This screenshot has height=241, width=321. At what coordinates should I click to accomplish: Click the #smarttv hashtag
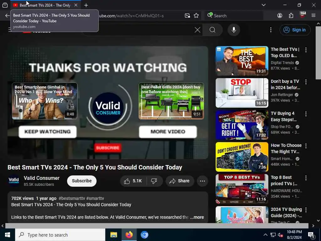[x=95, y=198]
